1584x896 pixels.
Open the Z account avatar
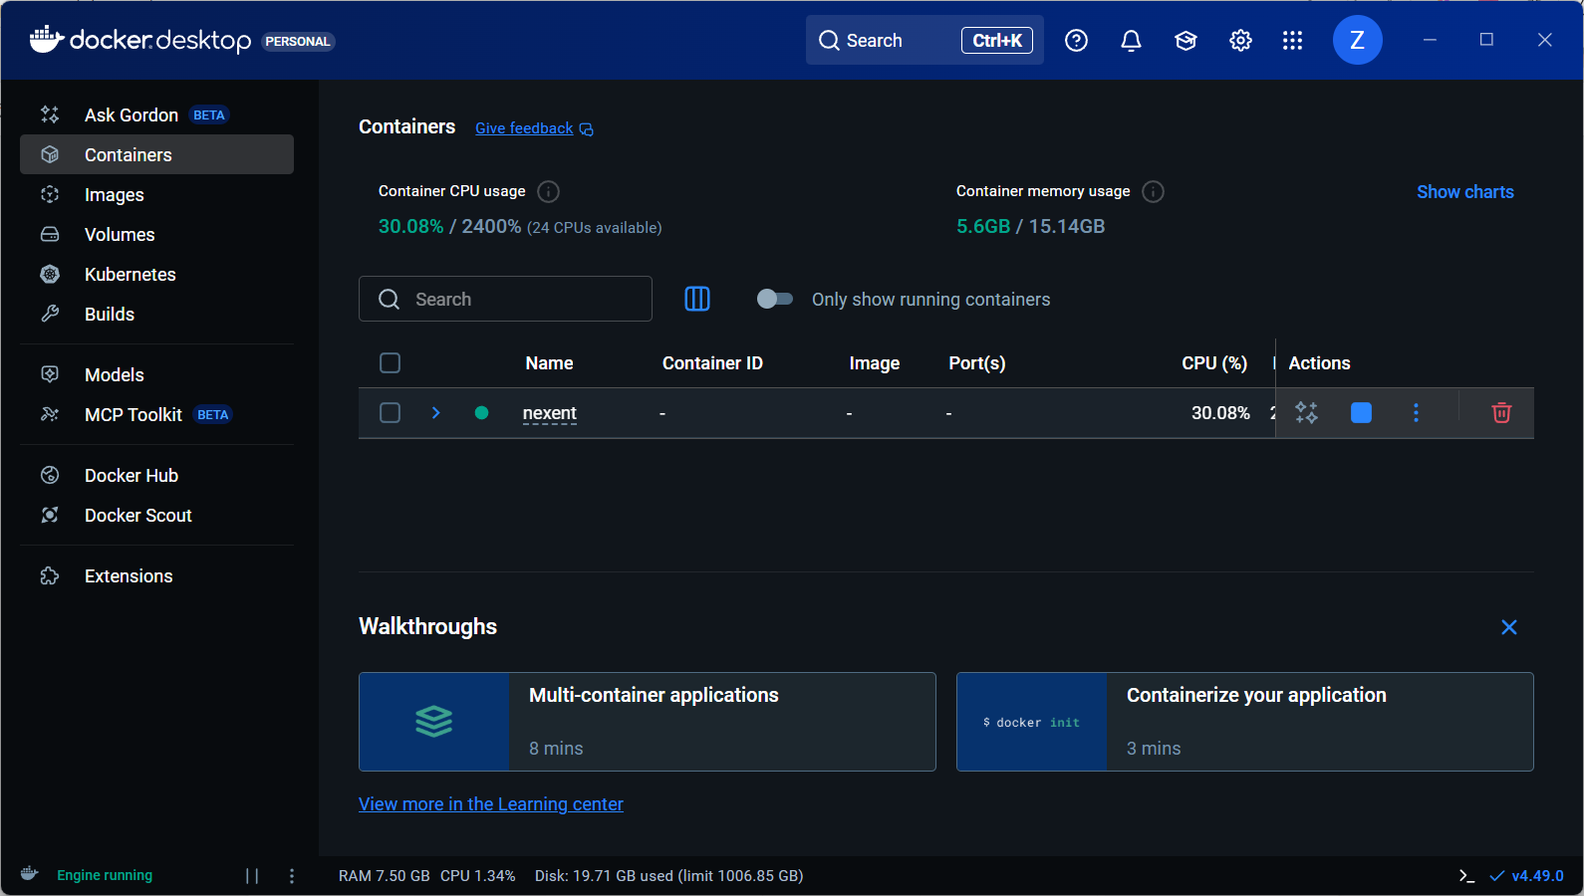click(1357, 40)
